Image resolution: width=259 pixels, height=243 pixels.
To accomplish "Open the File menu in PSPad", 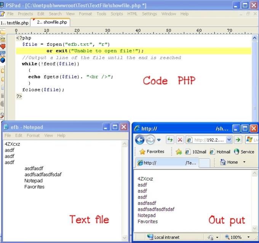I will coord(10,14).
